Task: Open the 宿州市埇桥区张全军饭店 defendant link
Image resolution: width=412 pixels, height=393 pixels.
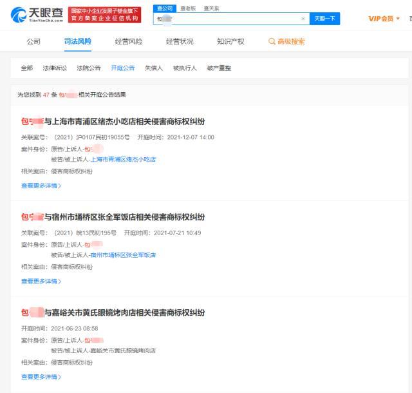Action: [123, 255]
